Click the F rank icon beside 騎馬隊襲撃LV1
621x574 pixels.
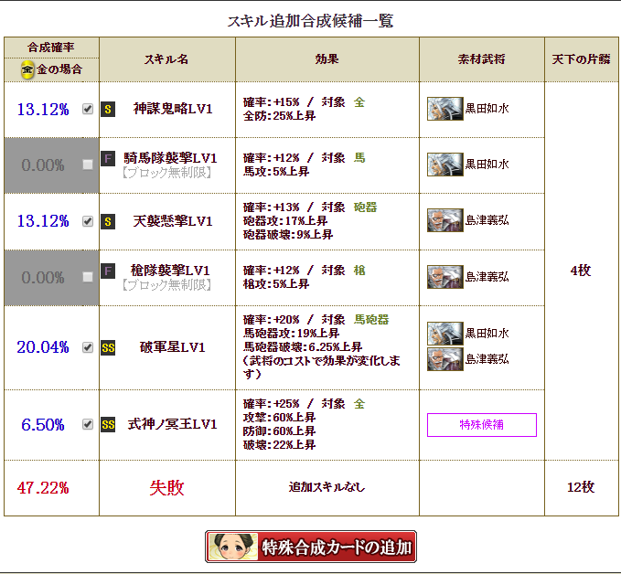(108, 159)
